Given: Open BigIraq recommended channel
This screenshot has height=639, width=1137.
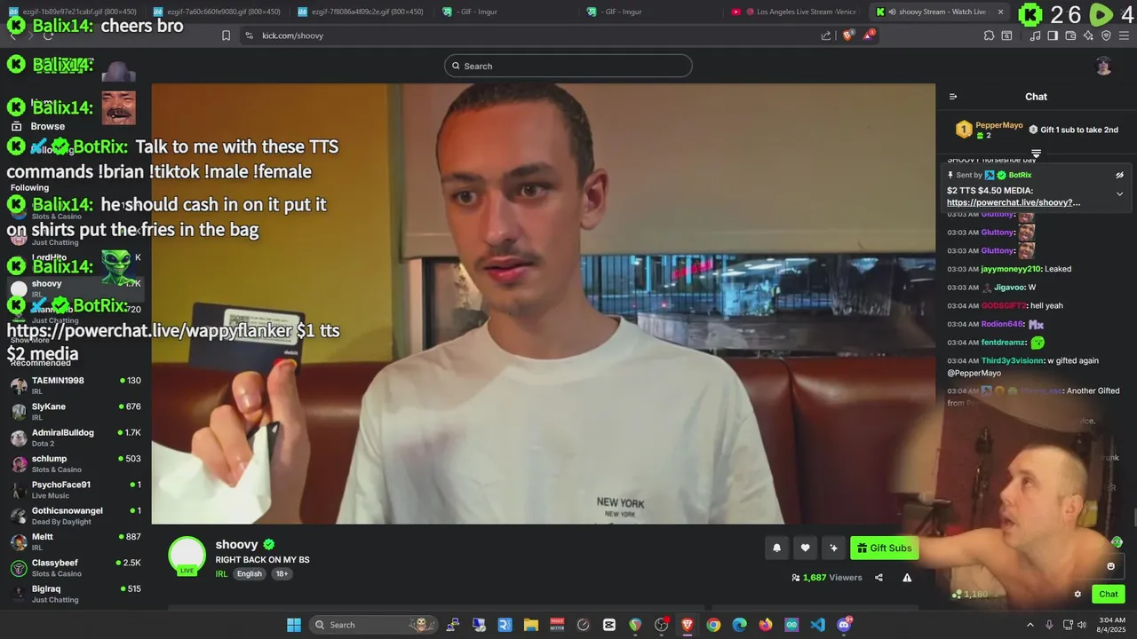Looking at the screenshot, I should (76, 594).
